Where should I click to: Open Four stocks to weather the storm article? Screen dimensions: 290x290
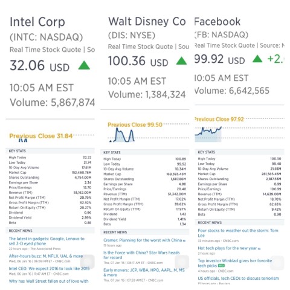click(x=238, y=233)
